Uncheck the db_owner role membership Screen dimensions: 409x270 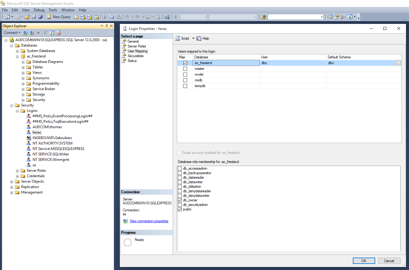tap(180, 200)
